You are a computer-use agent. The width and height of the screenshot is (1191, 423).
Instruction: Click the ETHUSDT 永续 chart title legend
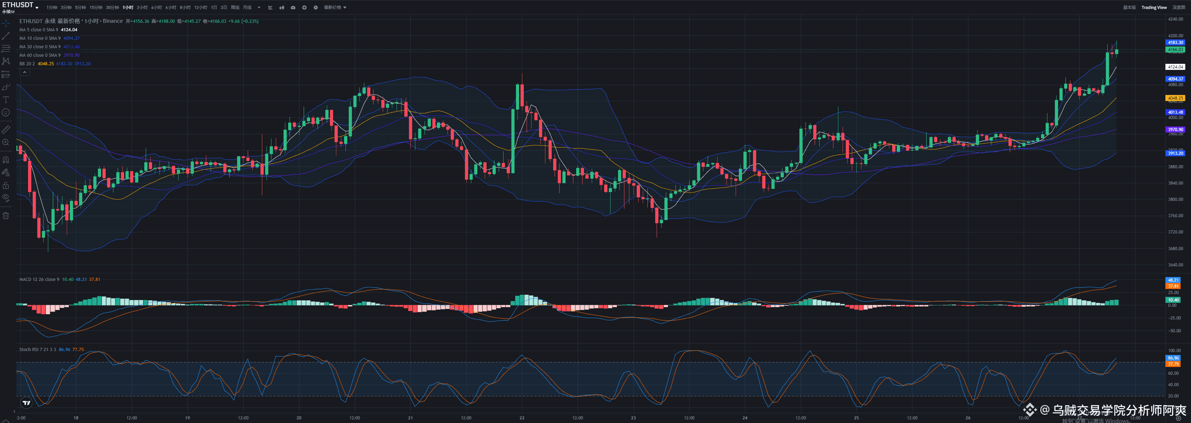(x=71, y=21)
